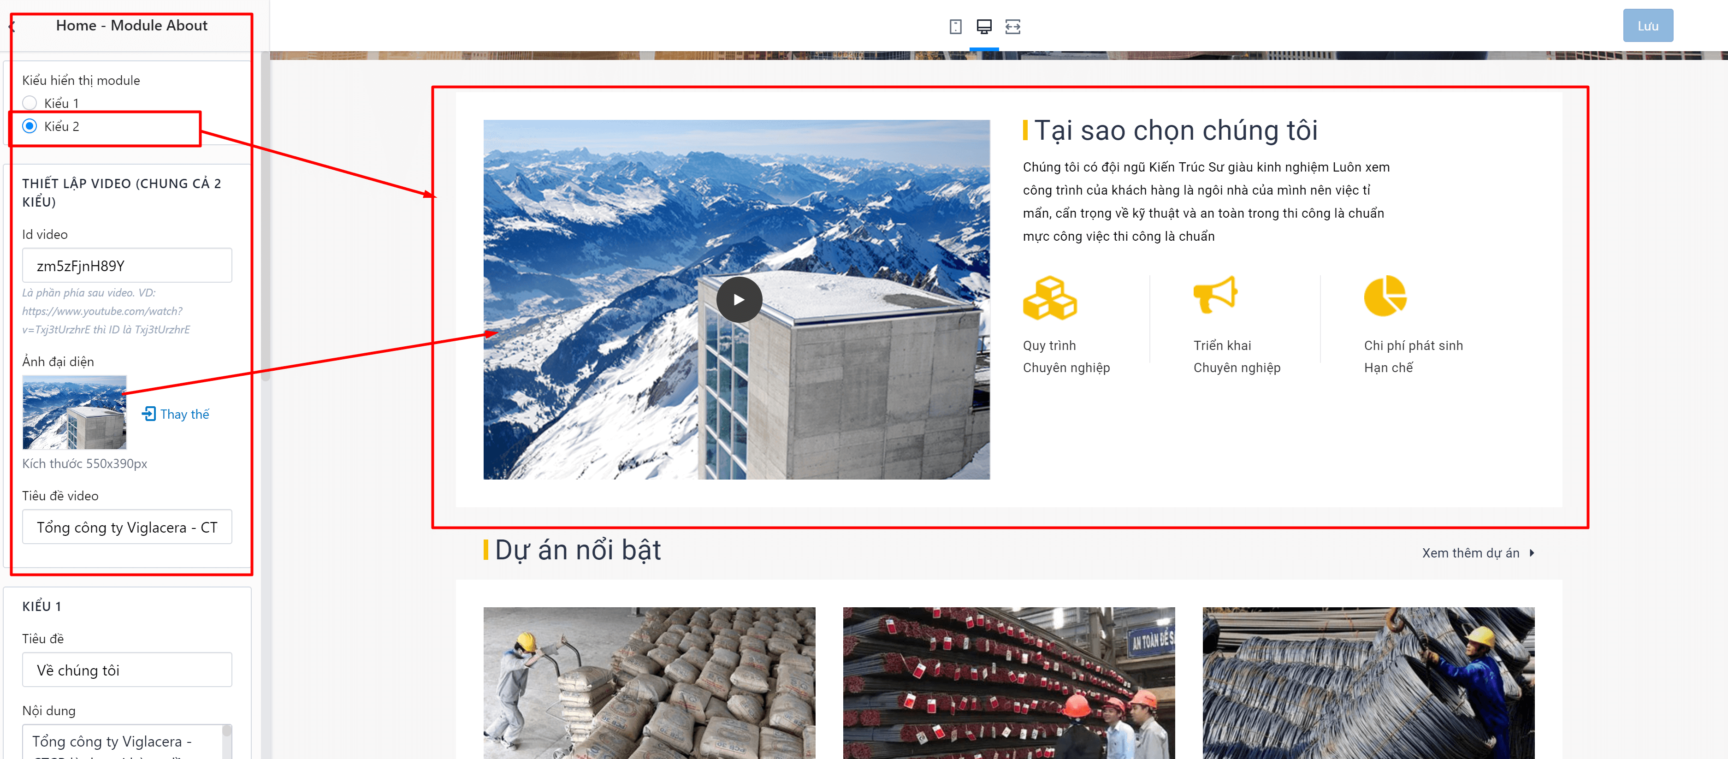Select desktop preview icon
1728x759 pixels.
983,27
